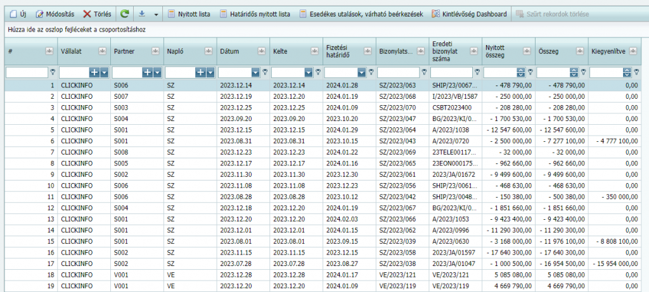This screenshot has width=649, height=292.
Task: Open Esedékes utalások, várható beérkezések
Action: coord(361,13)
